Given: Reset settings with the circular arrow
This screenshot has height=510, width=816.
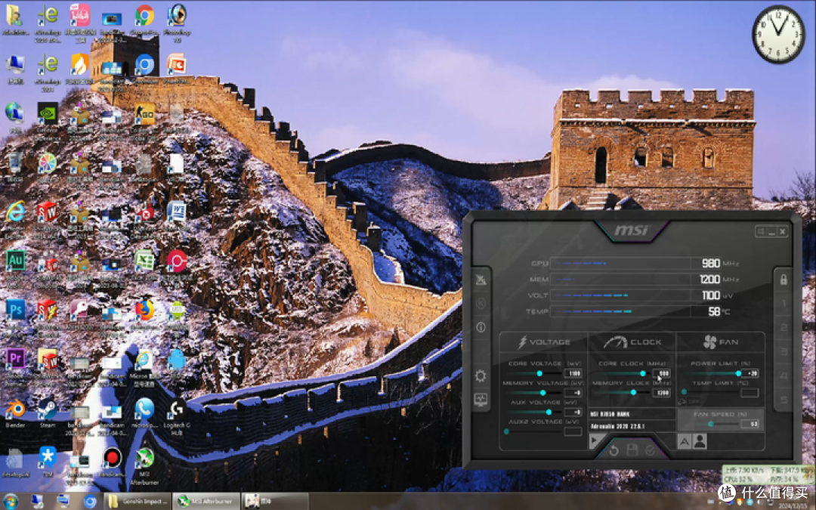Looking at the screenshot, I should [x=614, y=450].
